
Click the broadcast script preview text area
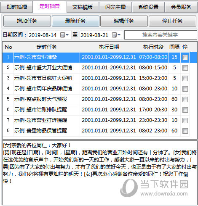click(x=100, y=173)
